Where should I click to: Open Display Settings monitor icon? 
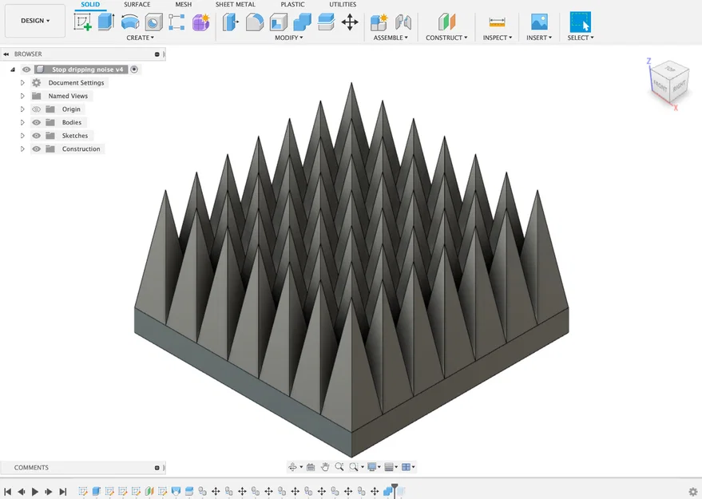coord(371,467)
